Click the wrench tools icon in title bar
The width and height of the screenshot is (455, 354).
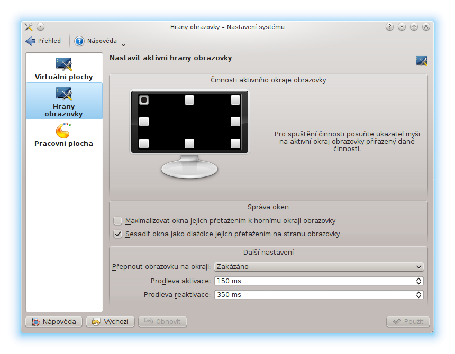click(x=29, y=27)
